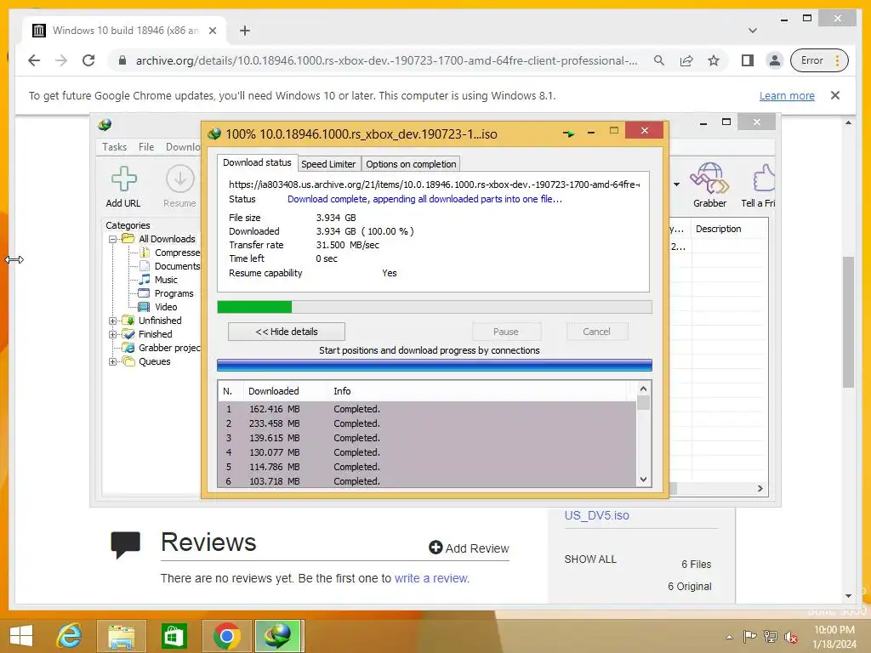
Task: Bookmark this page with the star
Action: click(714, 60)
